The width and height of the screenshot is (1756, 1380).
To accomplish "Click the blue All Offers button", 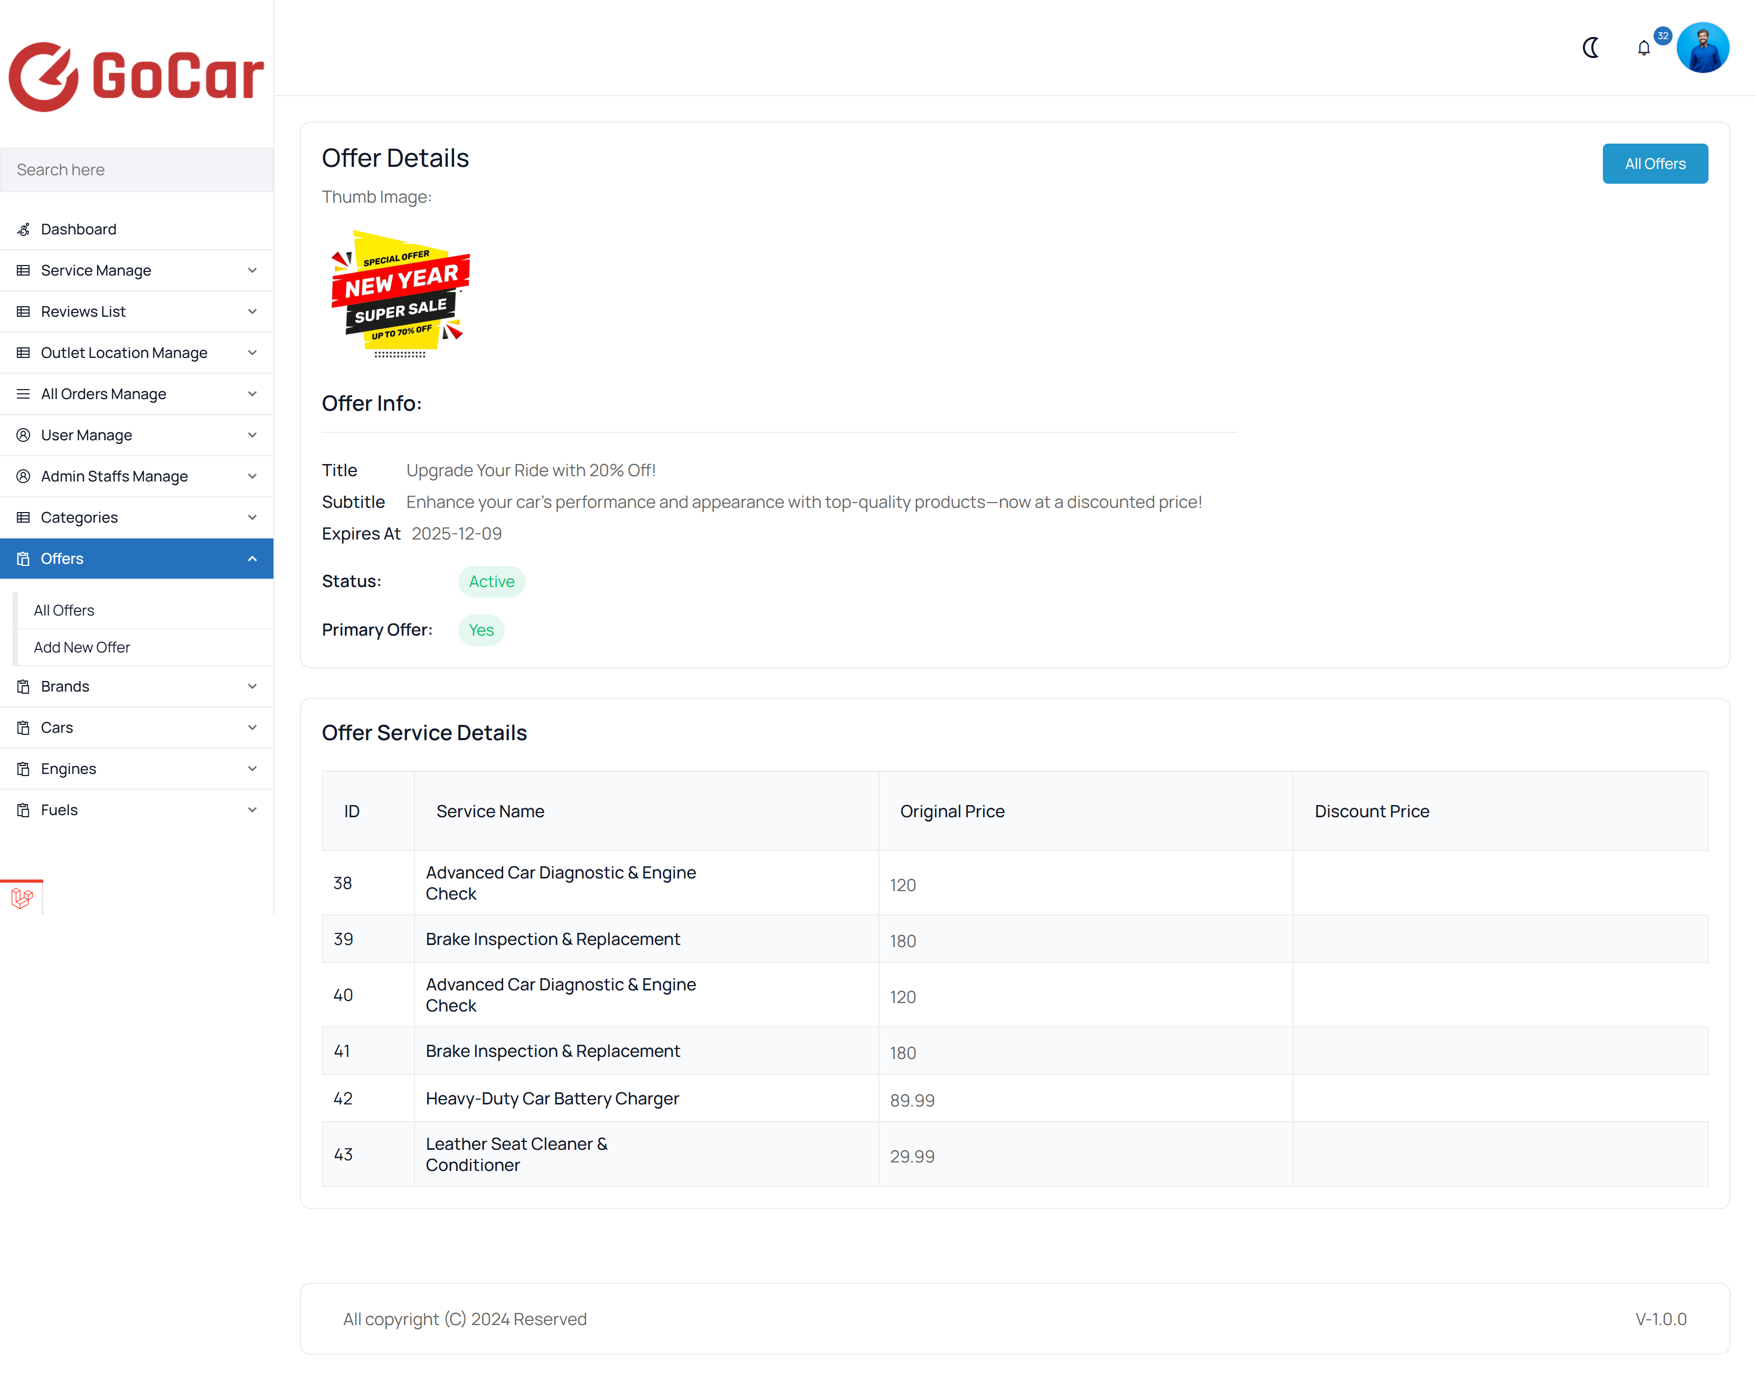I will [x=1654, y=164].
